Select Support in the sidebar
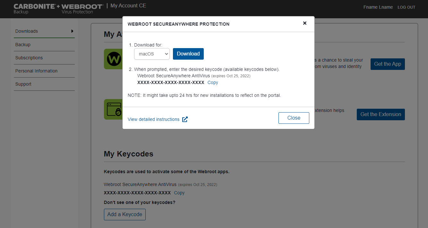 point(23,84)
